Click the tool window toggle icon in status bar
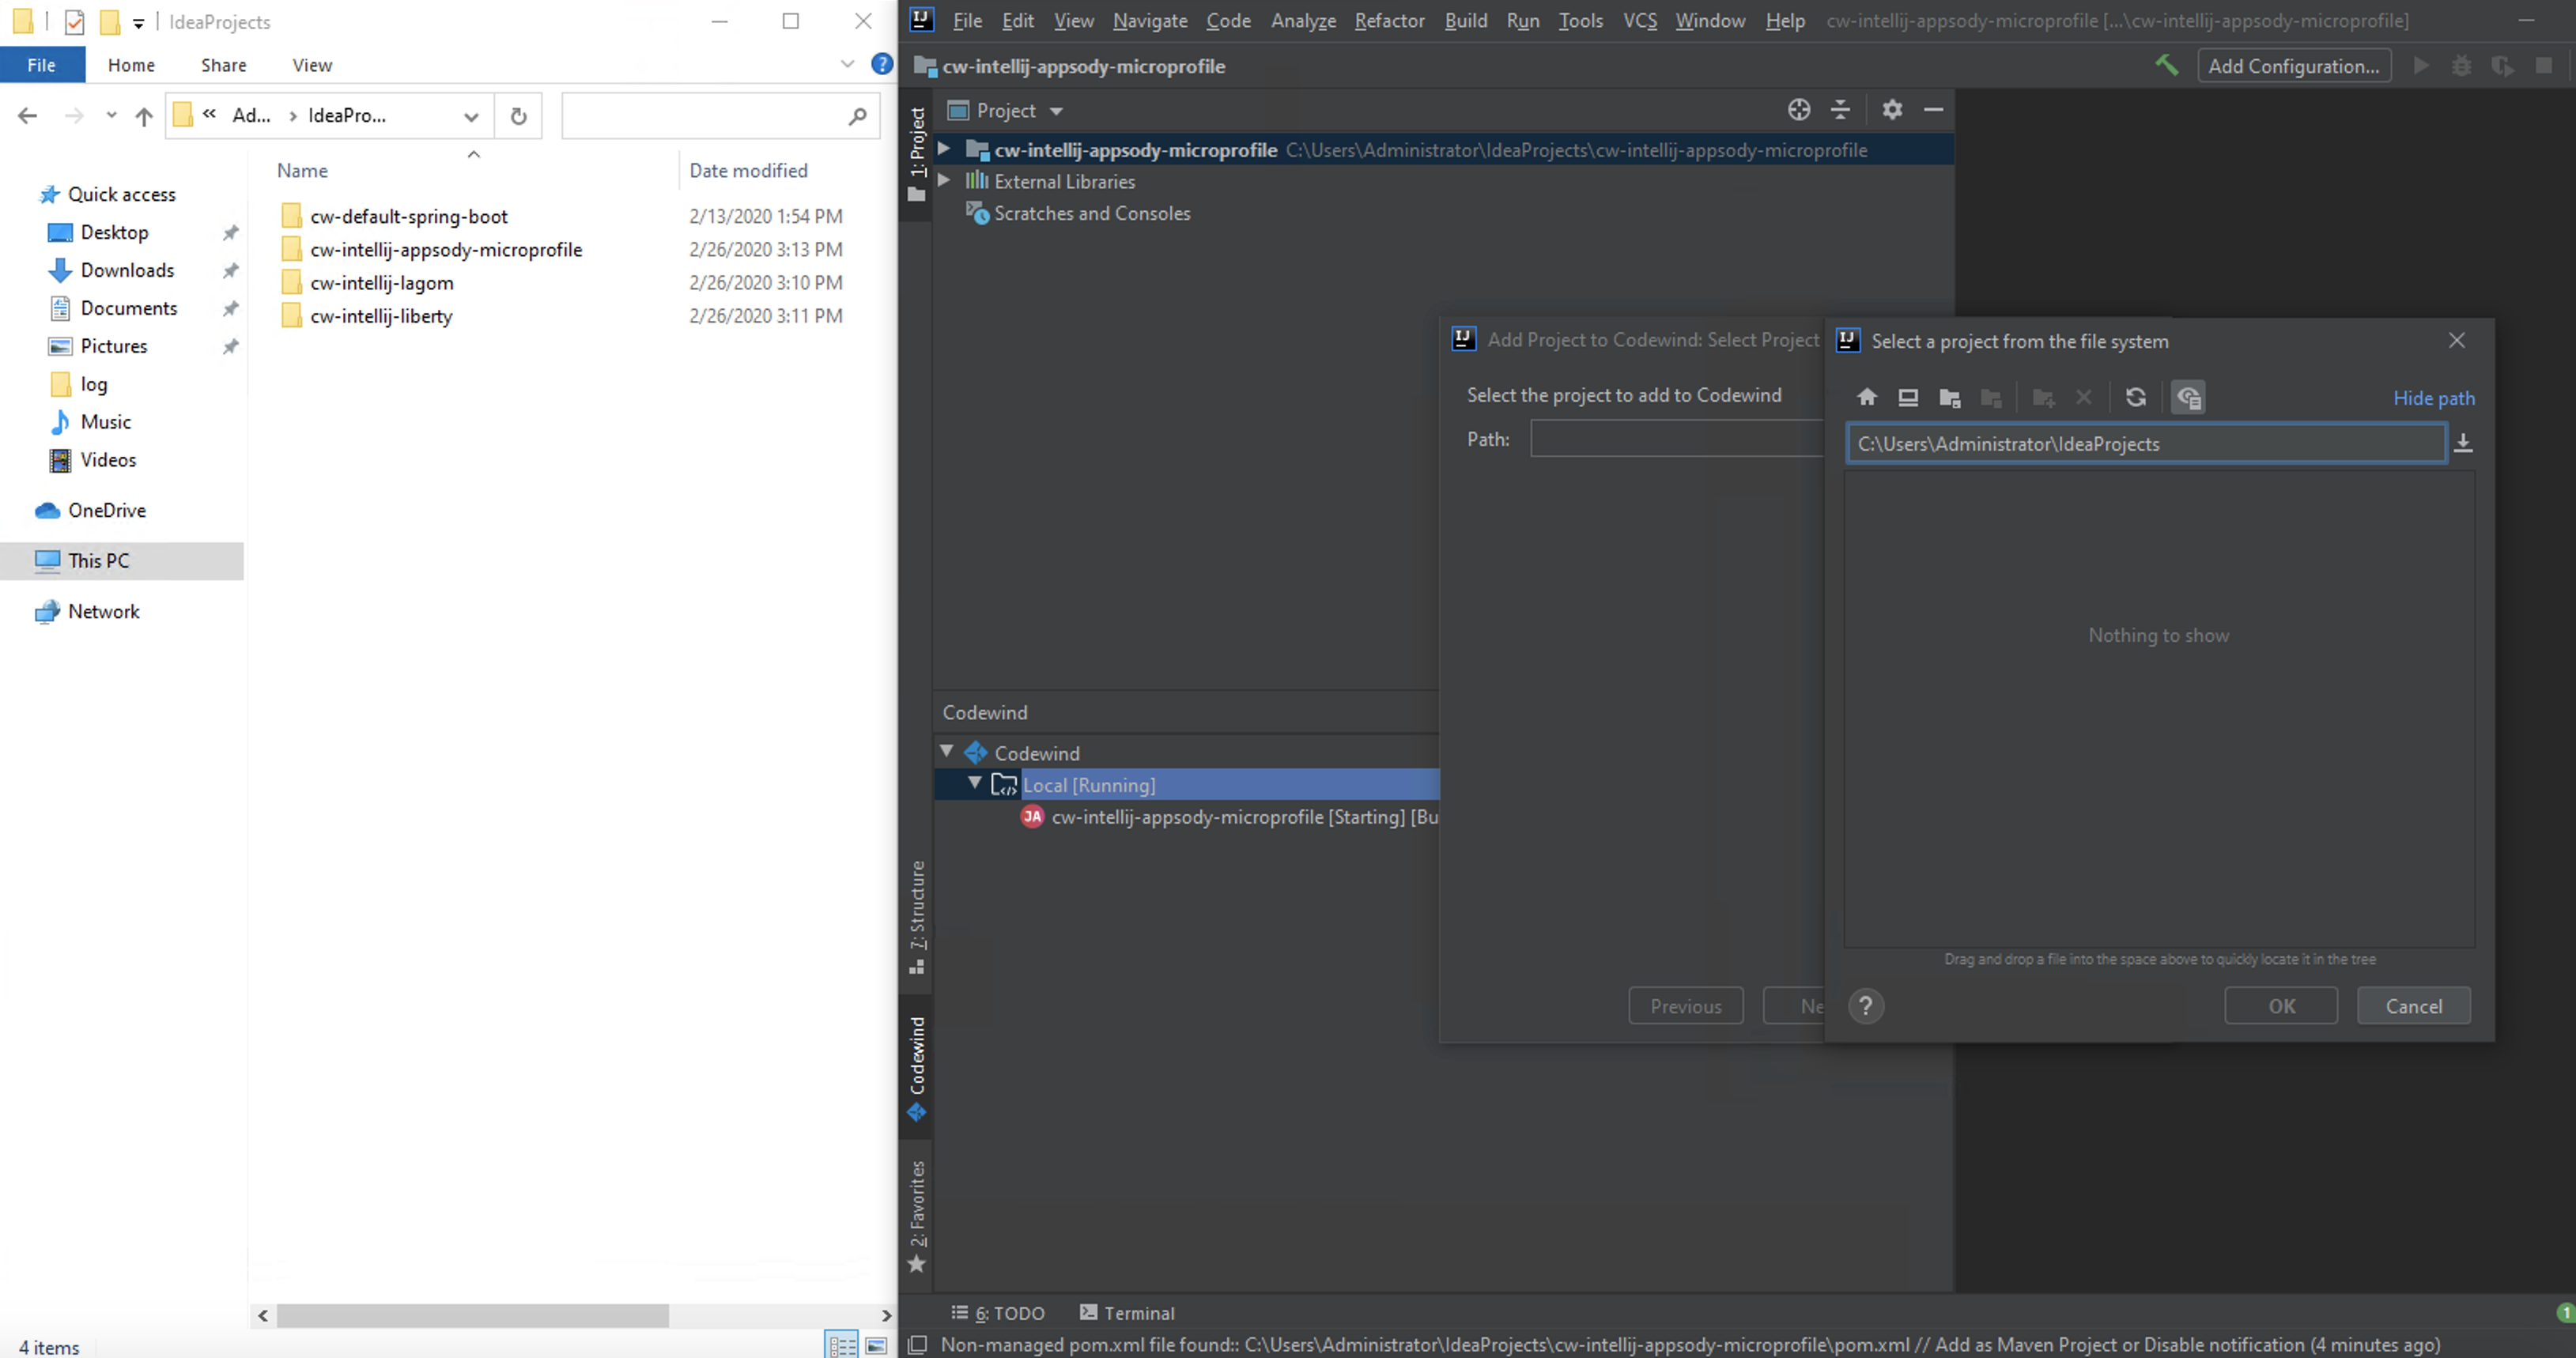Image resolution: width=2576 pixels, height=1358 pixels. (916, 1345)
